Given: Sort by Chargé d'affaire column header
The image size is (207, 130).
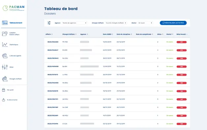Looking at the screenshot, I should coord(69,34).
